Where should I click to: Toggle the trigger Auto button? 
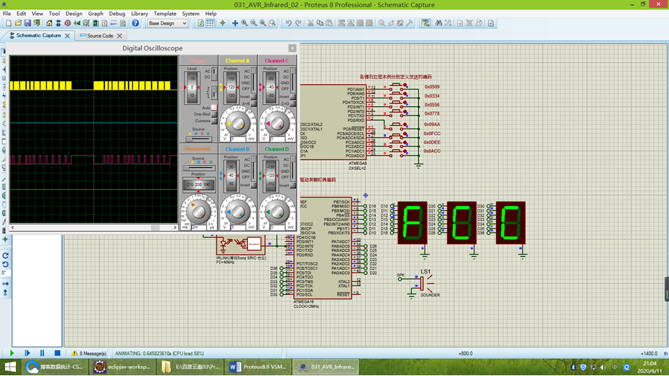[214, 108]
